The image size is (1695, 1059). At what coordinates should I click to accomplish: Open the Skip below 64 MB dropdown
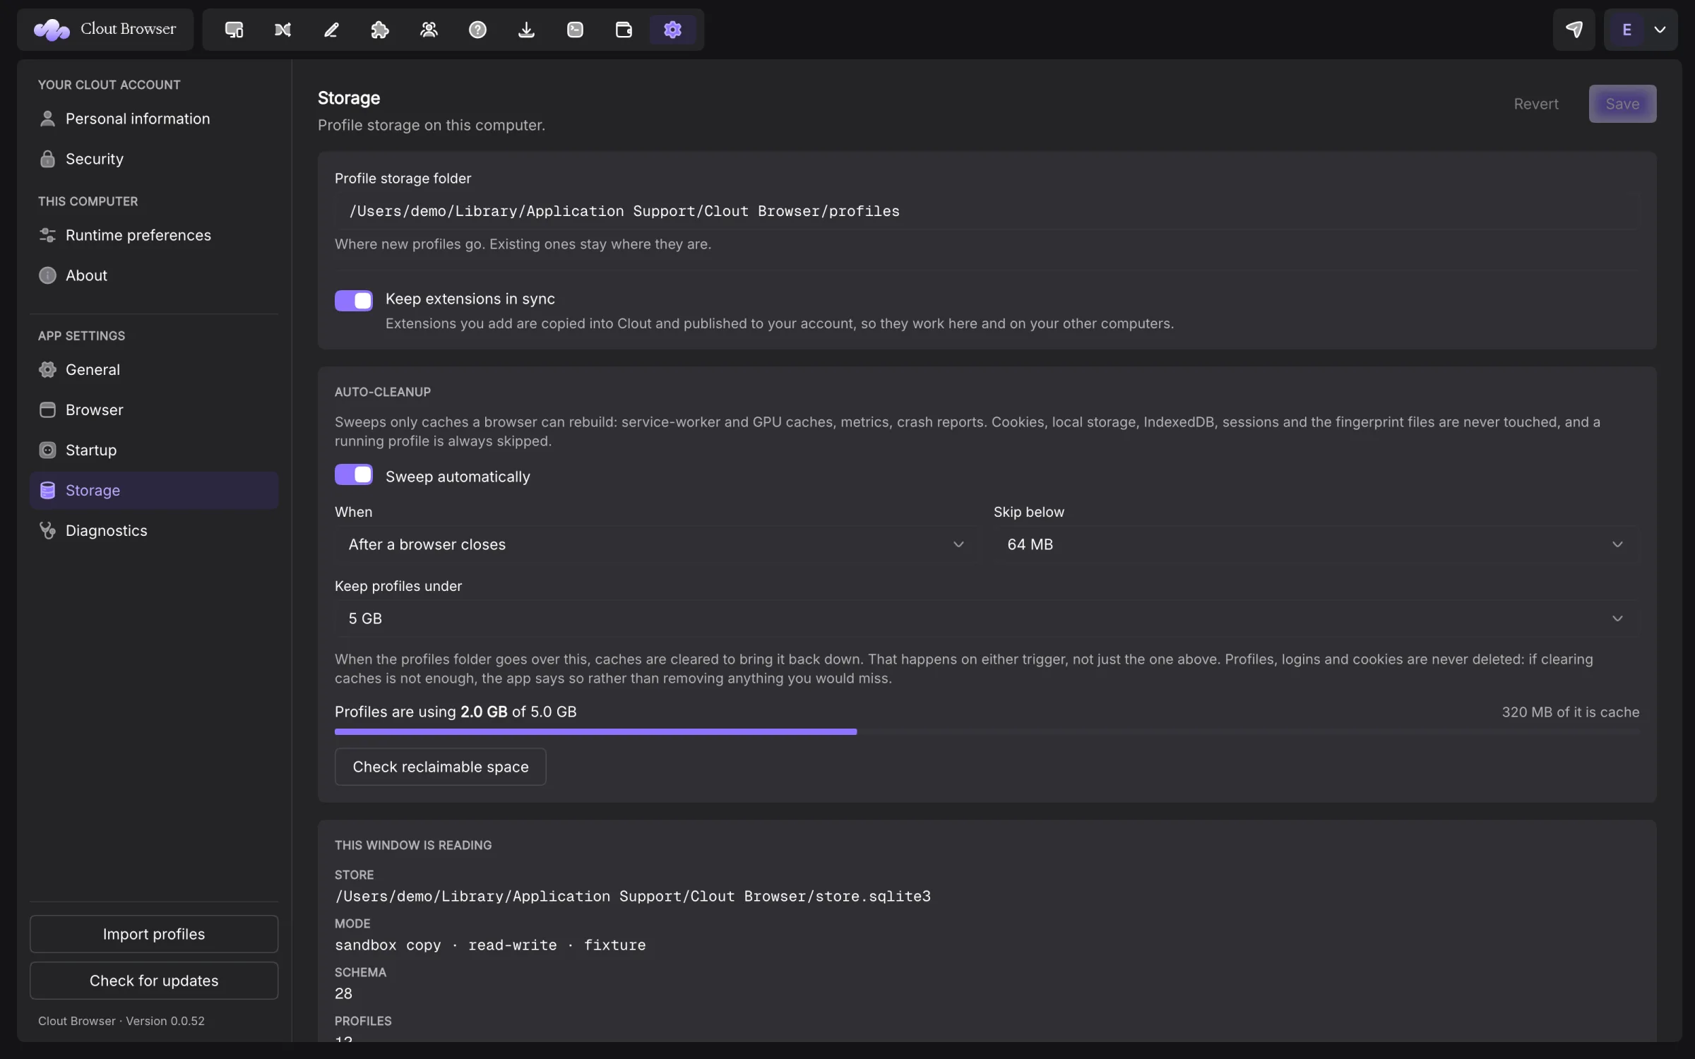[1316, 544]
